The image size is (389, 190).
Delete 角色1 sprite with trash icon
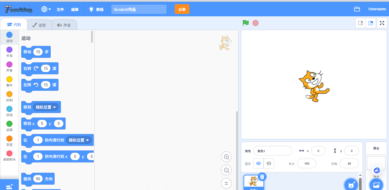click(262, 177)
